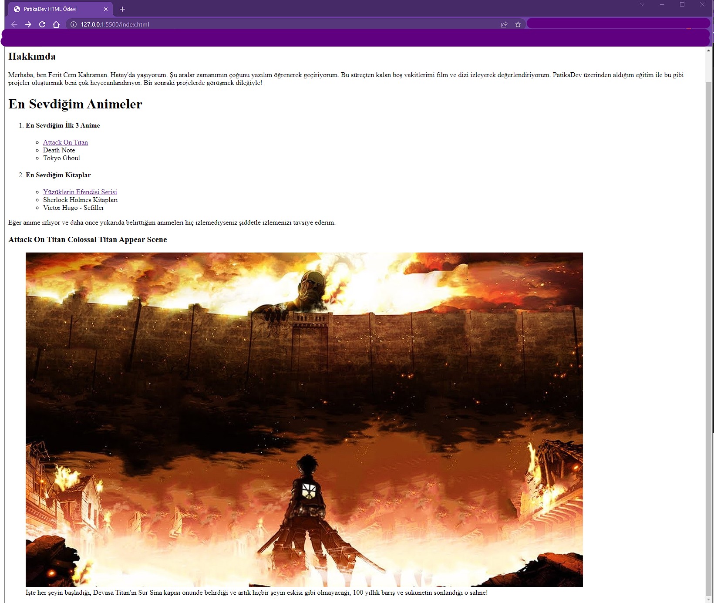Open the Yüzüklerin Efendisi Serisi link
The height and width of the screenshot is (603, 714).
(x=80, y=192)
